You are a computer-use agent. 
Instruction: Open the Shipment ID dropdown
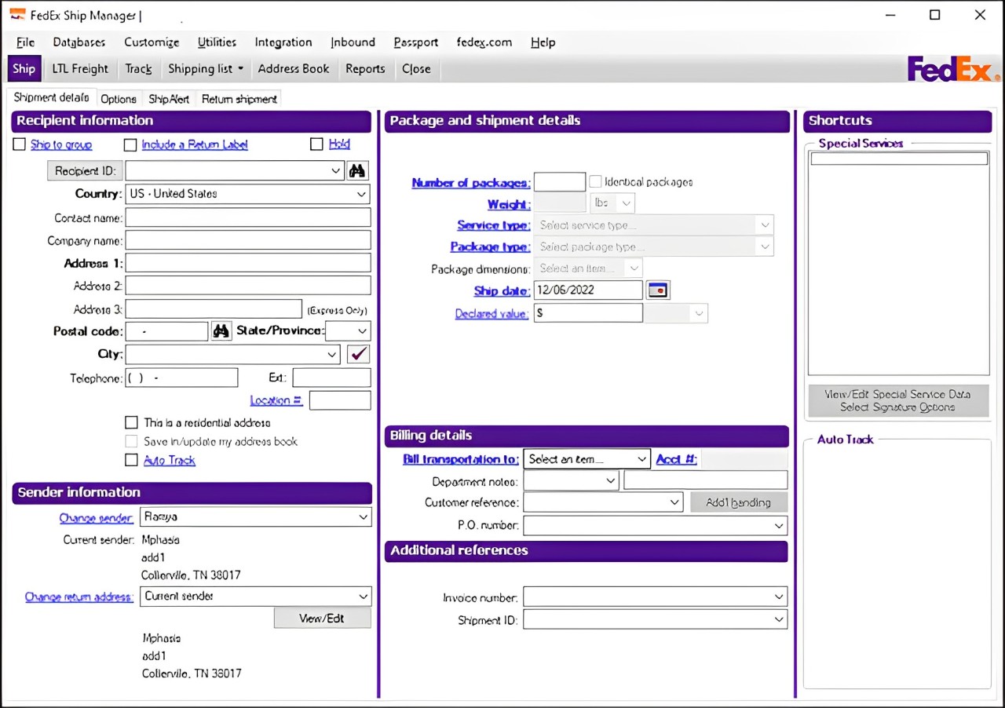778,620
